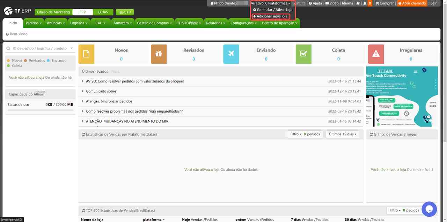
Task: Open the Pedidos menu dropdown
Action: (x=34, y=23)
